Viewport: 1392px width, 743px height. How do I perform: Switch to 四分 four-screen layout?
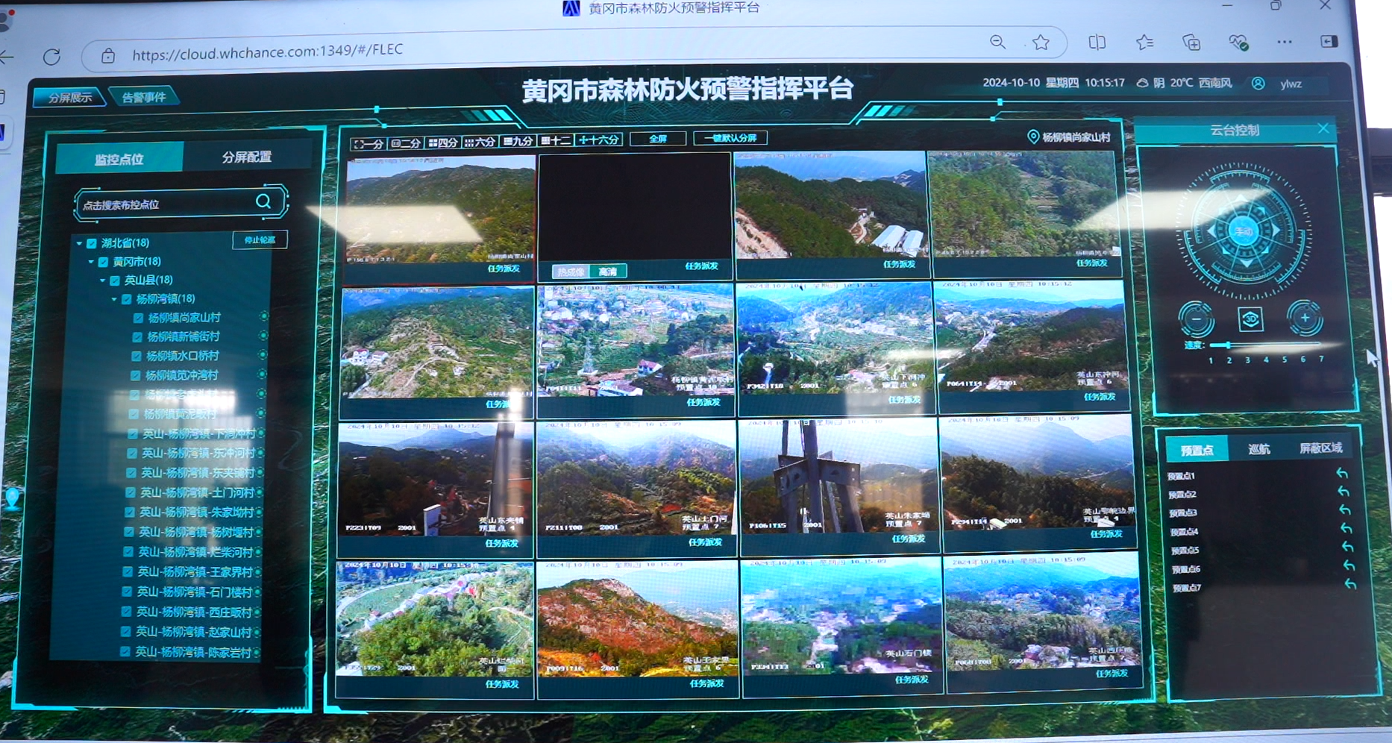[443, 142]
